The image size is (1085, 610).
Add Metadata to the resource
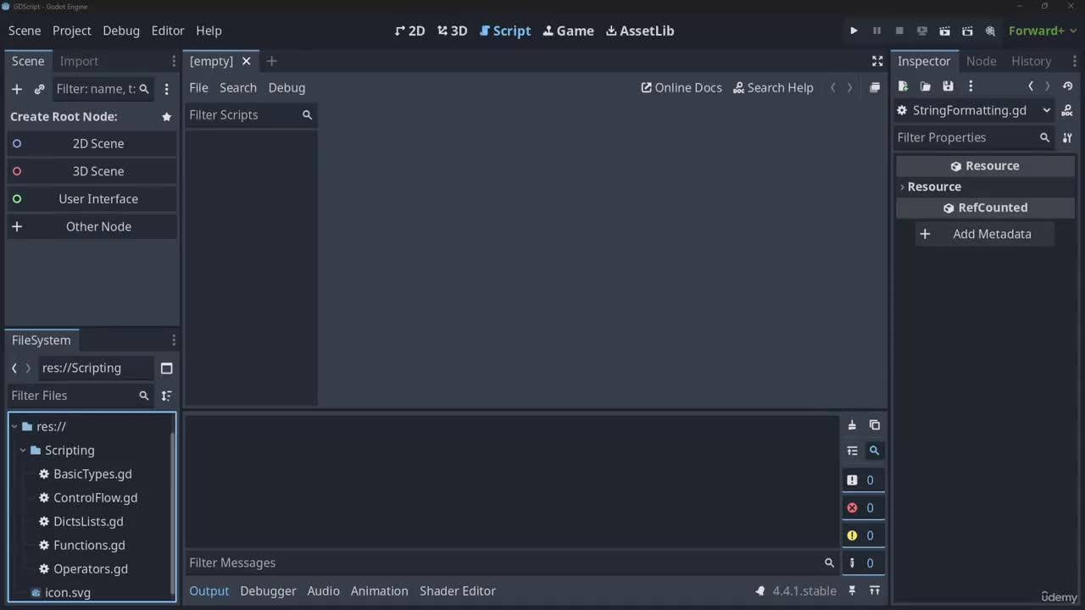[x=984, y=234]
